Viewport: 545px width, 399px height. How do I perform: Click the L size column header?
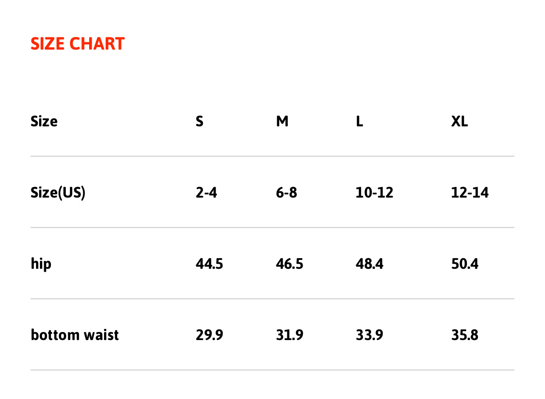[x=360, y=122]
